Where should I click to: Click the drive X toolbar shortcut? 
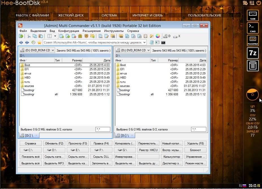point(177,36)
